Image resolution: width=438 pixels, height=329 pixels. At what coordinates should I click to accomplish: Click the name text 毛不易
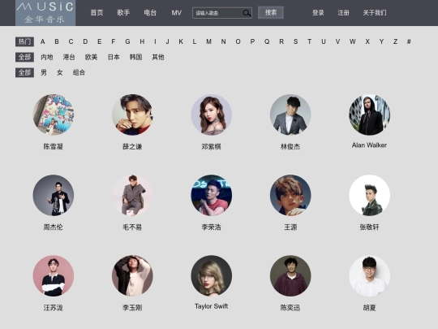pyautogui.click(x=132, y=227)
